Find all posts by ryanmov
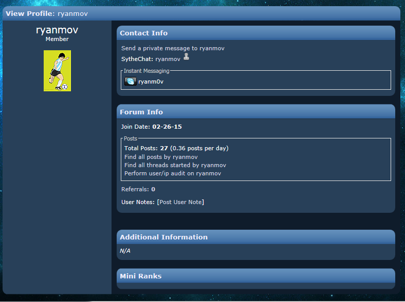 pos(161,157)
